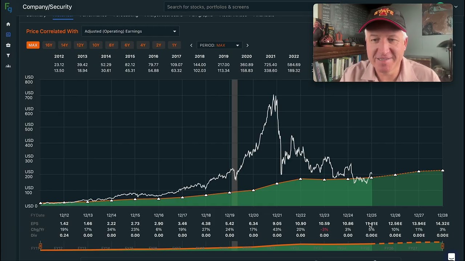This screenshot has width=465, height=261.
Task: Go to previous period with left chevron
Action: click(191, 45)
